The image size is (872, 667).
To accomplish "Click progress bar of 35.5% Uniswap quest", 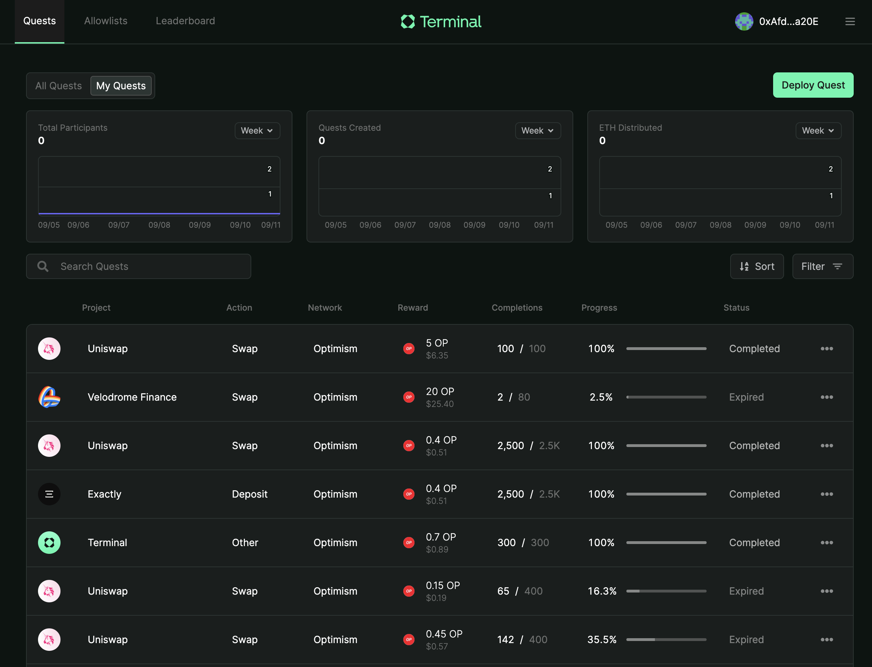I will click(666, 640).
